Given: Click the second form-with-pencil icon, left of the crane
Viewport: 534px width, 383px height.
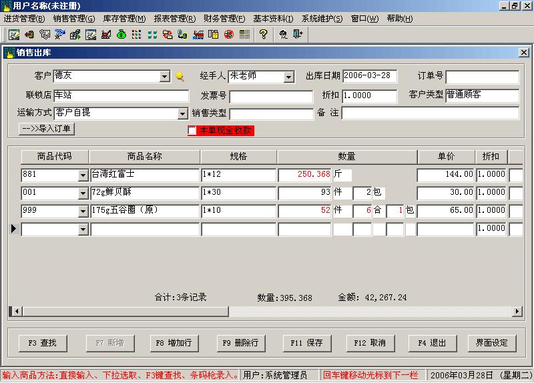Looking at the screenshot, I should click(x=91, y=35).
